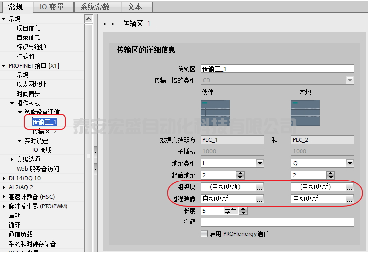368x253 pixels.
Task: Open the local 组织块 browse button
Action: click(x=350, y=187)
